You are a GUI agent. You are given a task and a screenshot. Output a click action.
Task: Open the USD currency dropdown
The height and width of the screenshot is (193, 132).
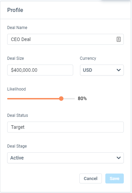tap(102, 70)
